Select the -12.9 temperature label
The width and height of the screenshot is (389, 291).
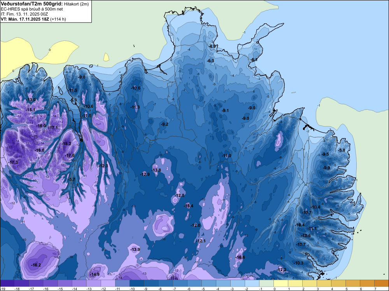145,174
